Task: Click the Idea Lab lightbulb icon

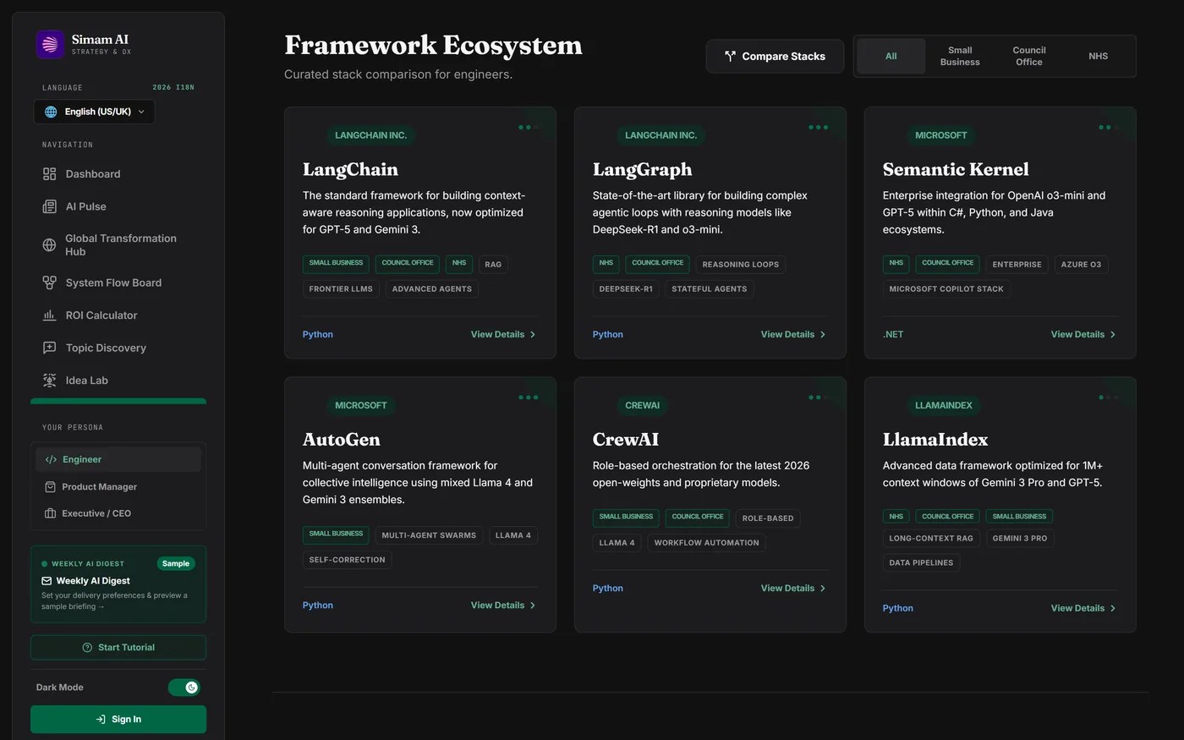Action: tap(49, 381)
